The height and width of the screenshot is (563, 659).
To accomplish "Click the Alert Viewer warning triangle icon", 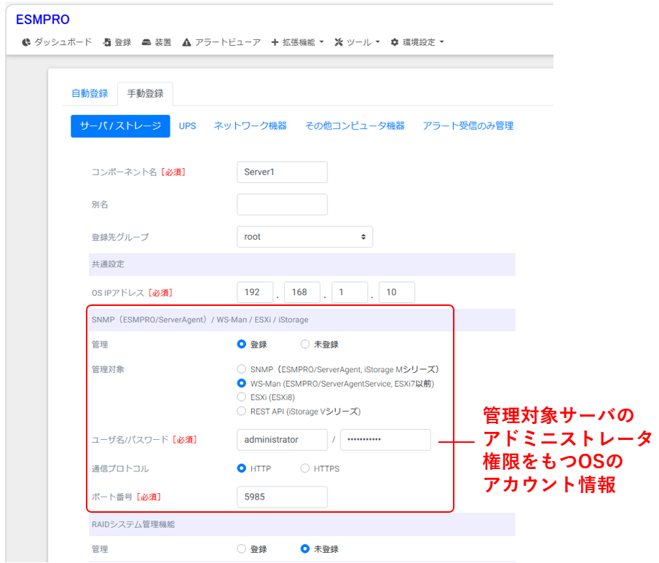I will point(187,42).
